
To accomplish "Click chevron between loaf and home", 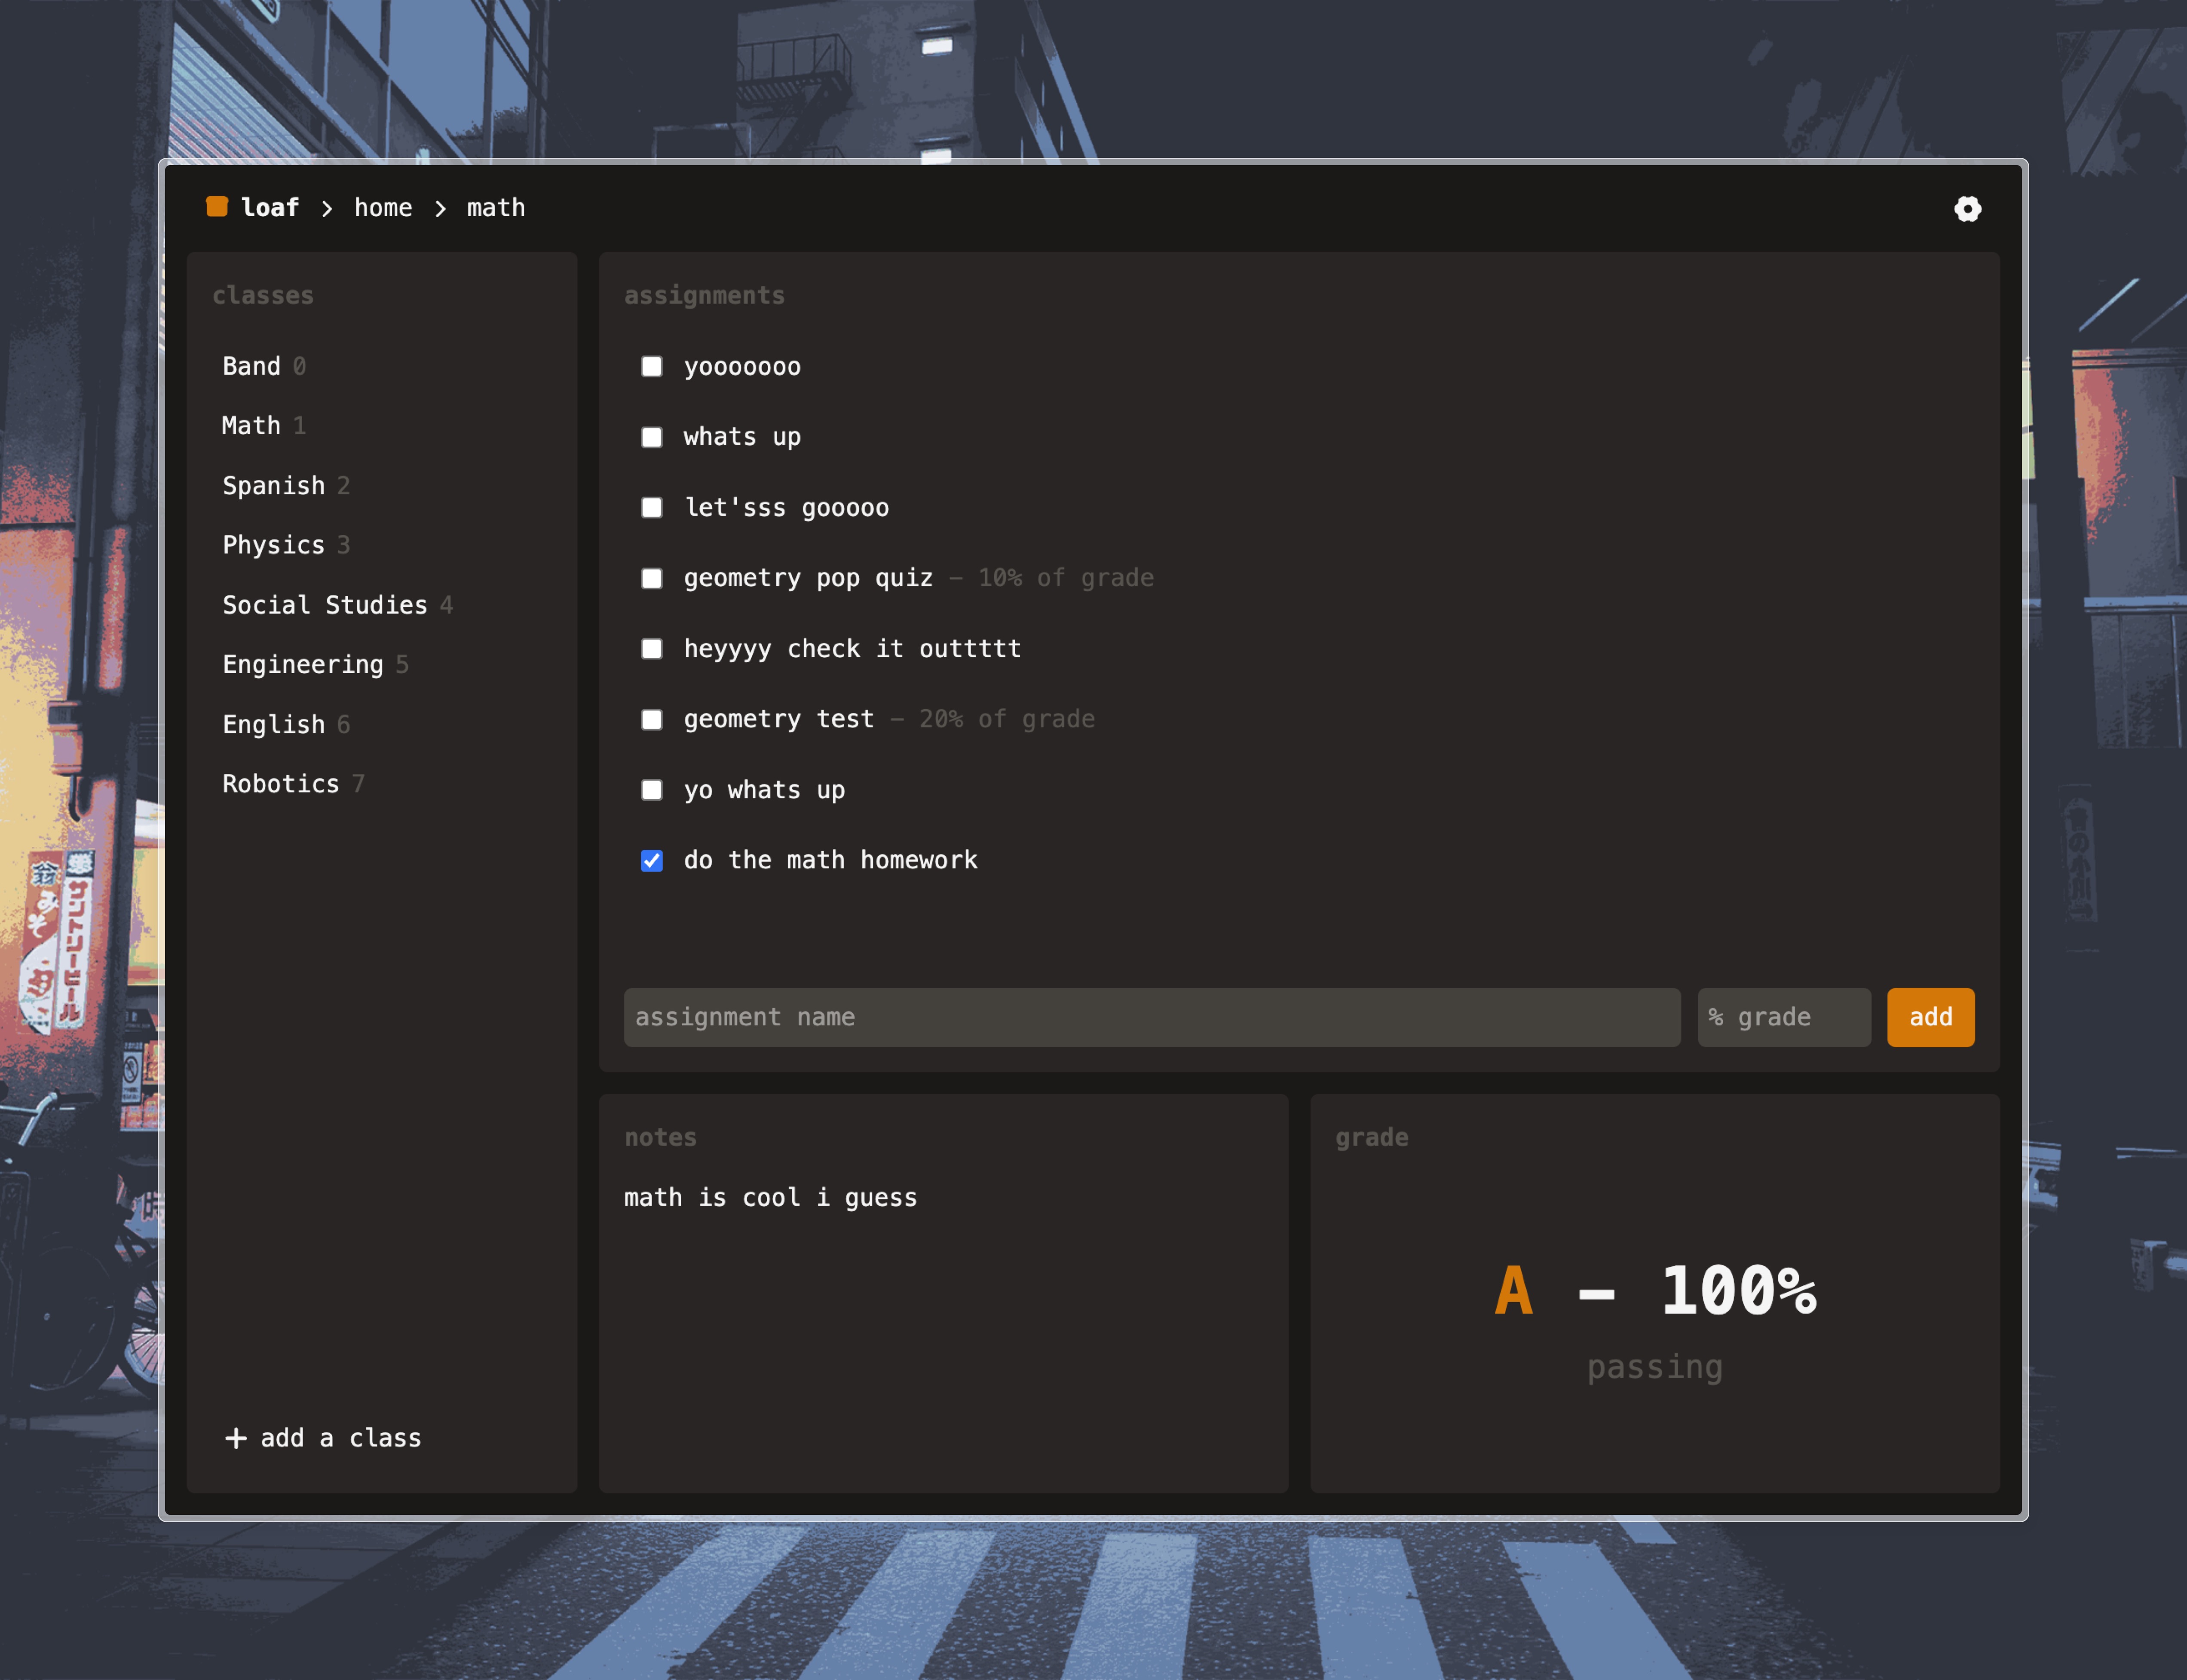I will point(327,208).
